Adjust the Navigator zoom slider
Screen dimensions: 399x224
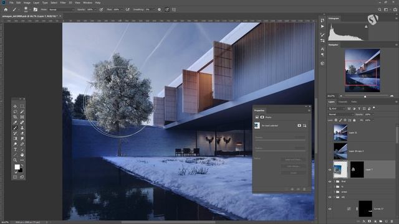(365, 96)
